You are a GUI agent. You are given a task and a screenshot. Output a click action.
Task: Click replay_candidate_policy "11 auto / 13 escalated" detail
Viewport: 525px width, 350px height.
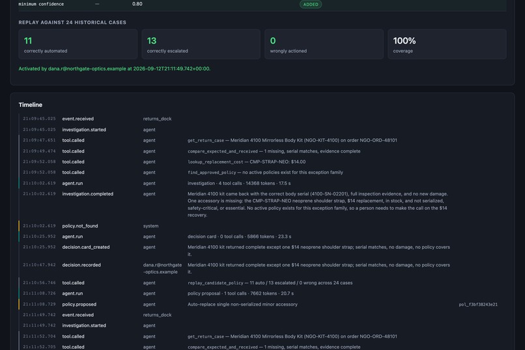click(x=270, y=283)
